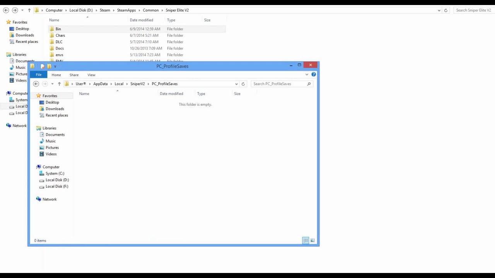Image resolution: width=495 pixels, height=278 pixels.
Task: Click the Search Sniper Elite V2 field
Action: click(474, 10)
